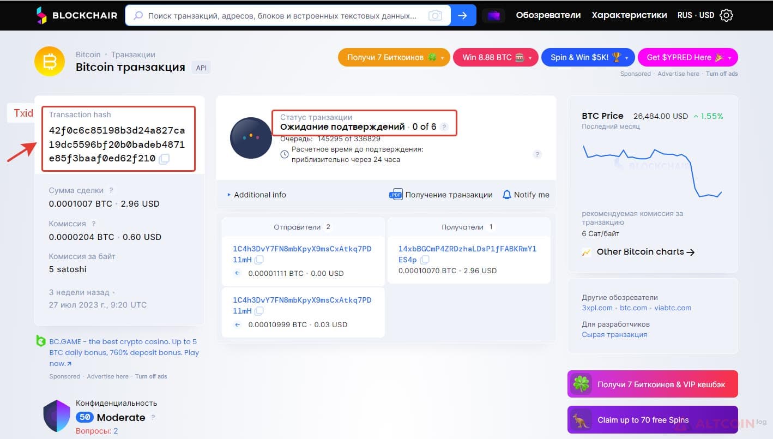Open the Обозреватели menu
This screenshot has width=773, height=439.
[x=548, y=15]
